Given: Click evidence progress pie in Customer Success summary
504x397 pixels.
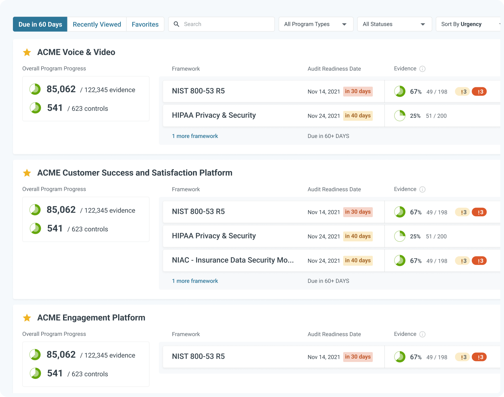Looking at the screenshot, I should (35, 210).
